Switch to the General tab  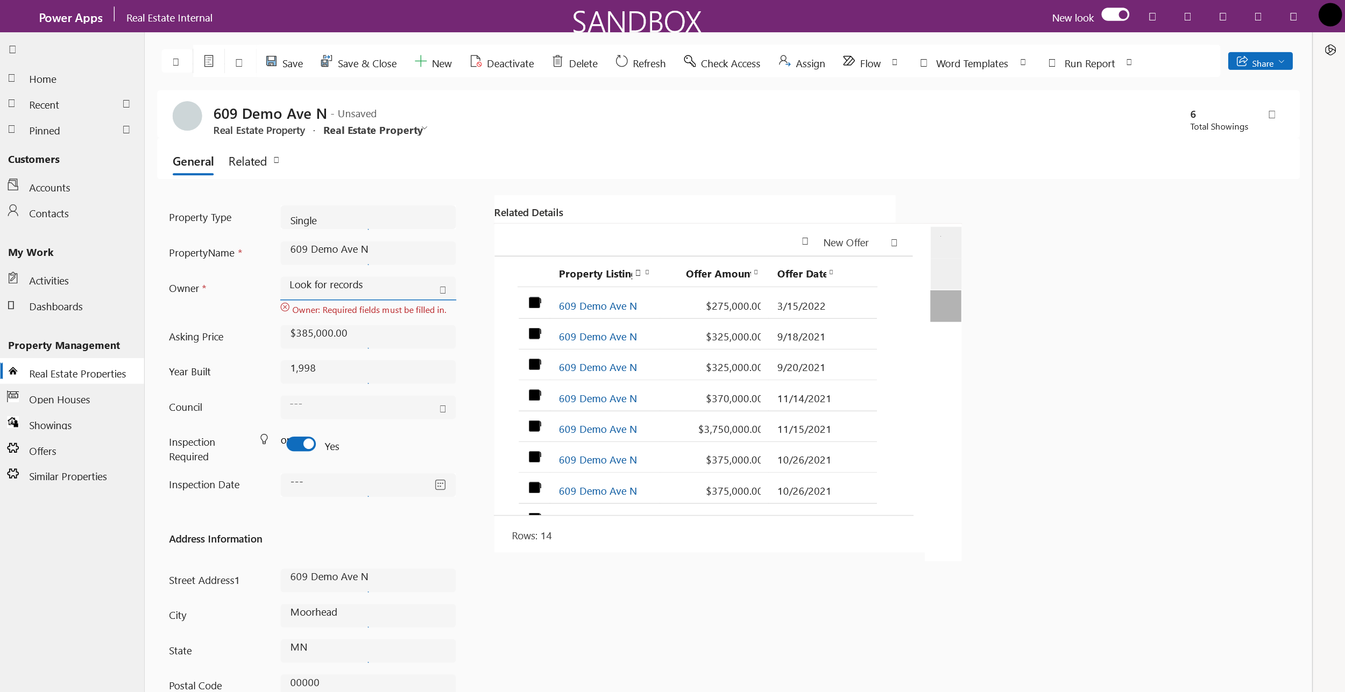click(x=193, y=161)
